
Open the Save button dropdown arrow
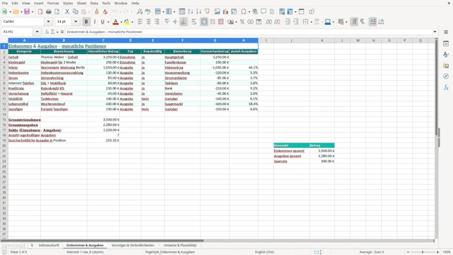pos(32,12)
